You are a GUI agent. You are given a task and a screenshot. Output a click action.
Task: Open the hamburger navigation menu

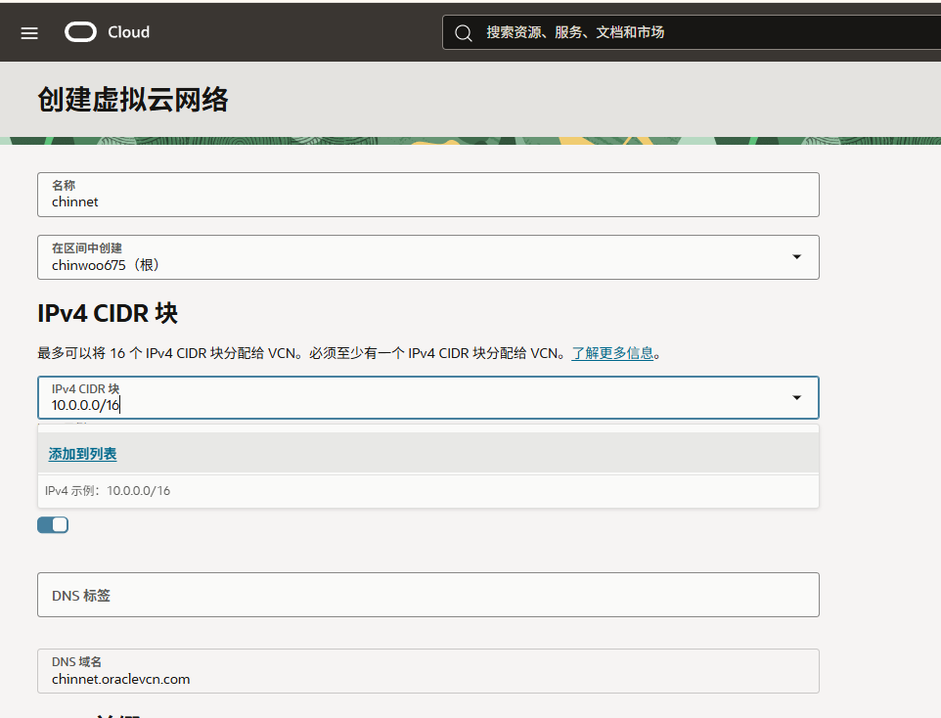[x=29, y=32]
